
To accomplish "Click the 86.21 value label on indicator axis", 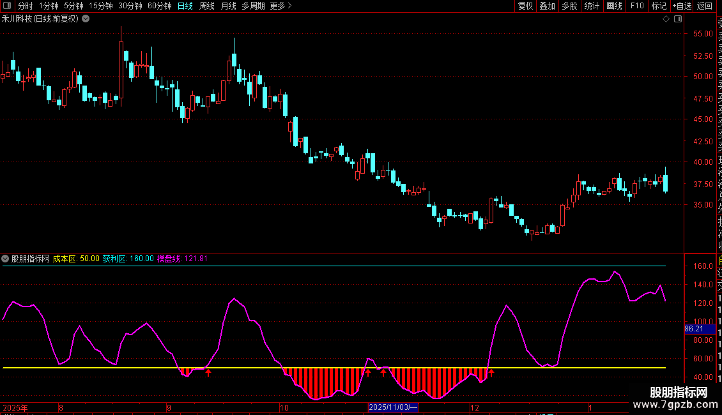I will pos(694,329).
